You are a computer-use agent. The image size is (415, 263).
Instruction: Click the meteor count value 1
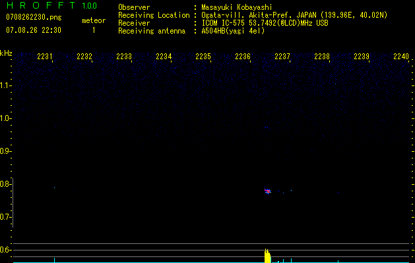point(94,30)
